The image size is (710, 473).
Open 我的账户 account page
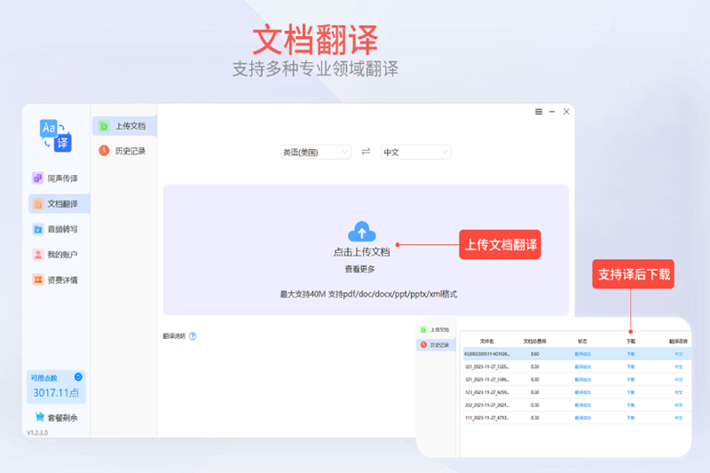[59, 255]
